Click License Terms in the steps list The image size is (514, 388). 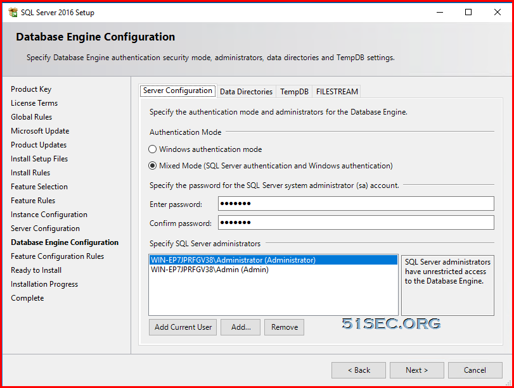click(x=34, y=103)
